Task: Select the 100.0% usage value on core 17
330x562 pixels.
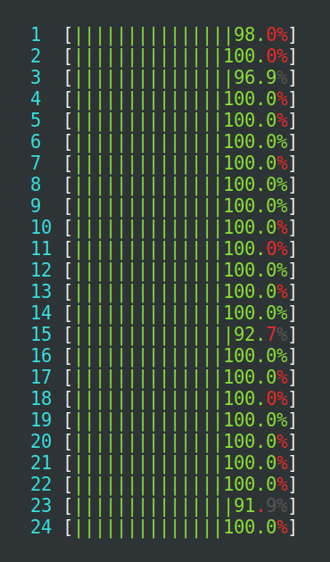Action: coord(256,377)
